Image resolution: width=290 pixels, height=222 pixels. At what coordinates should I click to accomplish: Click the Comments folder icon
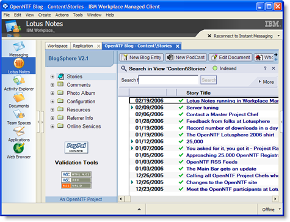click(60, 84)
